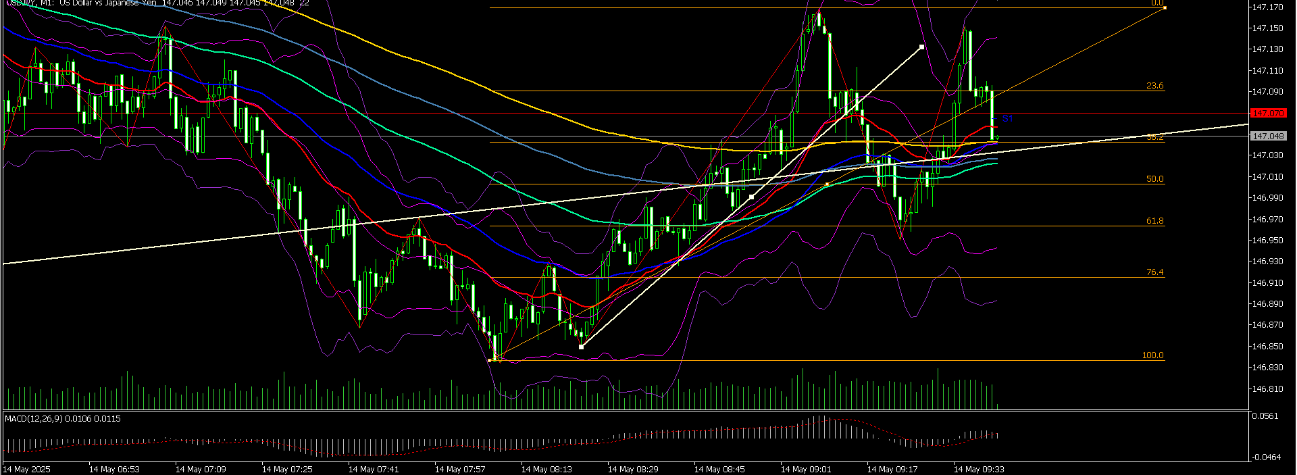Click the 14 May 07:25 time label
This screenshot has width=1297, height=475.
286,469
